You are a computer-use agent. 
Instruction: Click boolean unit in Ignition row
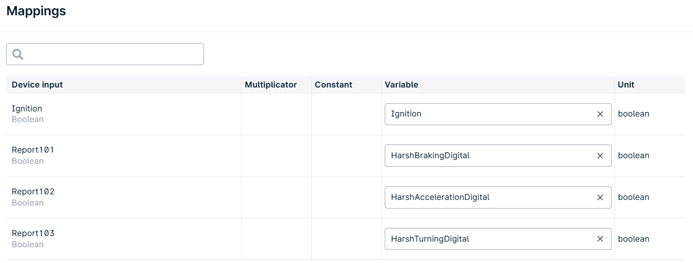(633, 114)
